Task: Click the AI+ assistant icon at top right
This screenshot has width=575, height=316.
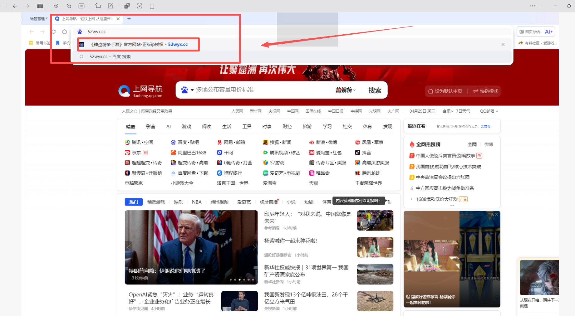Action: point(548,32)
